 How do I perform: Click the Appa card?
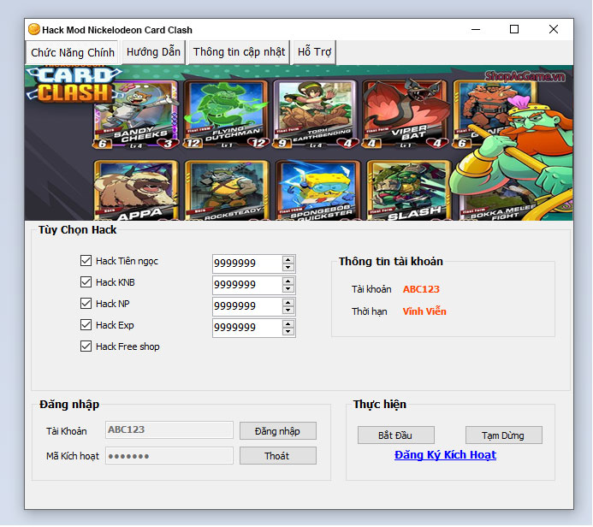point(136,191)
